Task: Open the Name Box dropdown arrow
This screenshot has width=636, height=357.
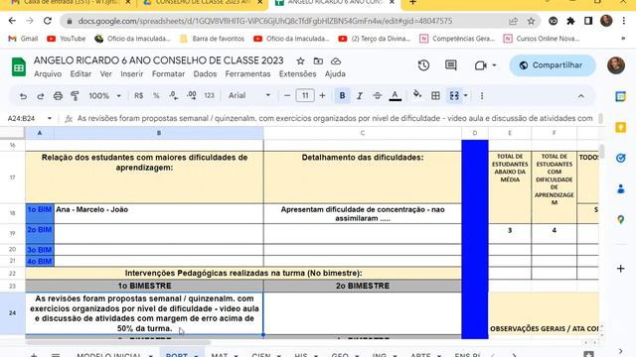Action: 50,119
